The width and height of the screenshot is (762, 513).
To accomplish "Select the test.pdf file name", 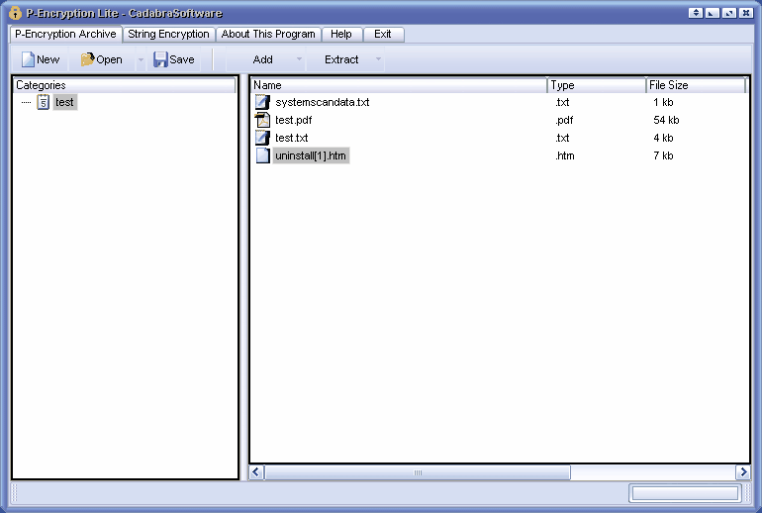I will click(294, 120).
